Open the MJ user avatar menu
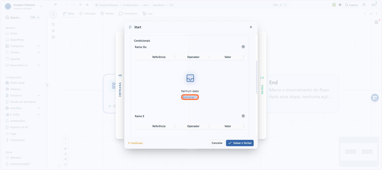The width and height of the screenshot is (382, 170). point(374,5)
